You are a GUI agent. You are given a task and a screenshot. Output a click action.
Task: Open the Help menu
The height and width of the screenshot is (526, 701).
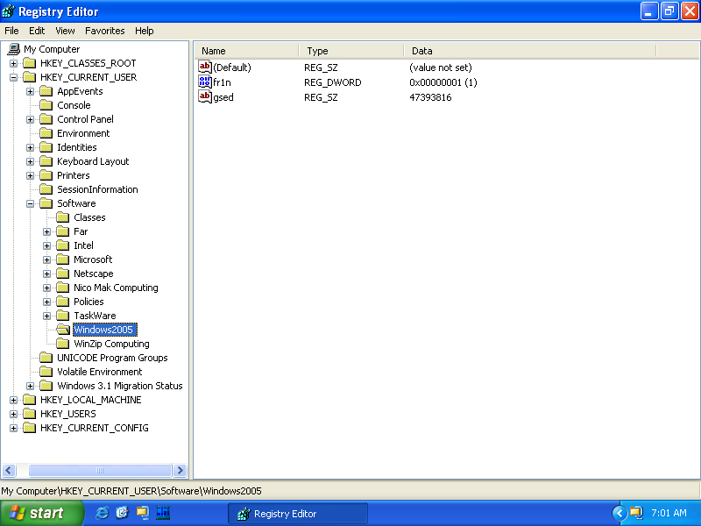144,31
